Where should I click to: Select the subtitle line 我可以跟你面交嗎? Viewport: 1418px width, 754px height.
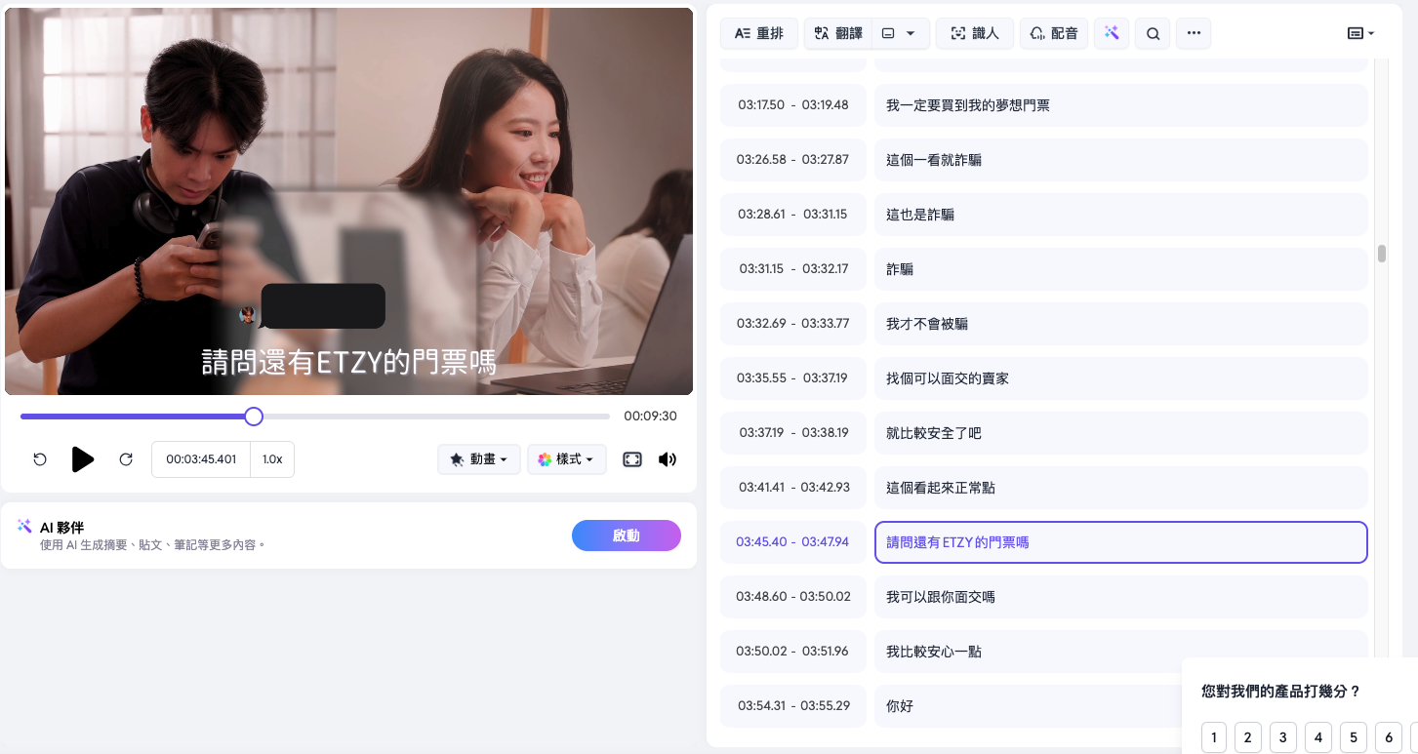click(x=1120, y=597)
